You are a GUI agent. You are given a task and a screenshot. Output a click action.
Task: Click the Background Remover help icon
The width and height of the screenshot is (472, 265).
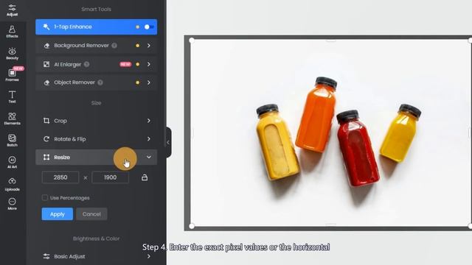[114, 46]
